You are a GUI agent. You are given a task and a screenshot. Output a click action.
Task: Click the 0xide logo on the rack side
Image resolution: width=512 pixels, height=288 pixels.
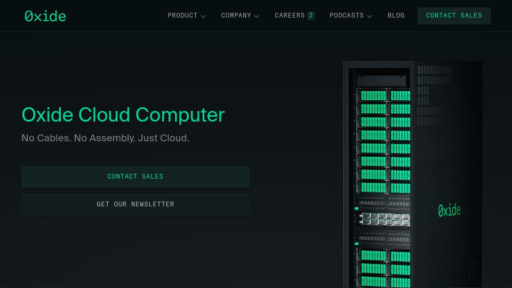(x=449, y=210)
